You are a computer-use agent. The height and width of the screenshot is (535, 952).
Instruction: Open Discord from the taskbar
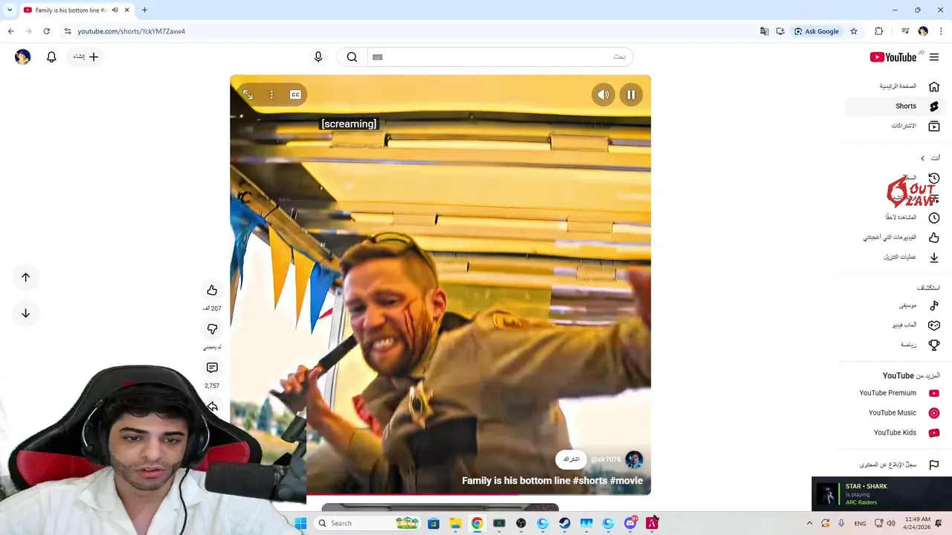(631, 523)
